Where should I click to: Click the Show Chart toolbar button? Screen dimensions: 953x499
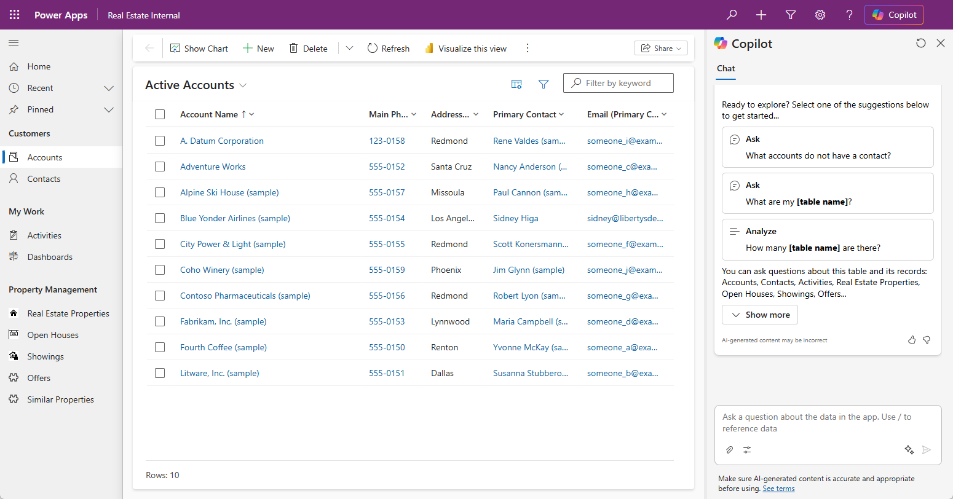(x=199, y=49)
